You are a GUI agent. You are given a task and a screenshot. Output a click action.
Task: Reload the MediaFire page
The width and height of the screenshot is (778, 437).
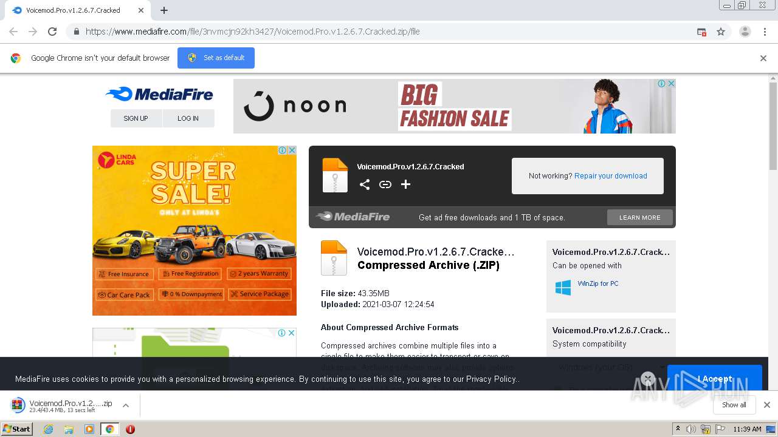click(x=52, y=32)
